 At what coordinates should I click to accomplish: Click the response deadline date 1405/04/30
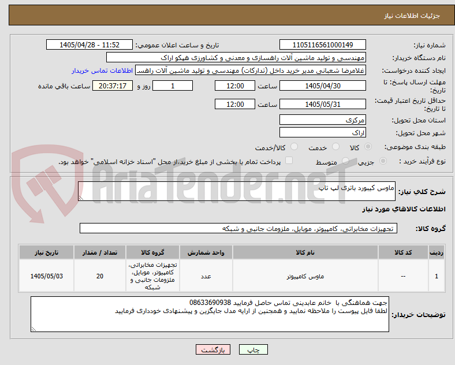(323, 86)
